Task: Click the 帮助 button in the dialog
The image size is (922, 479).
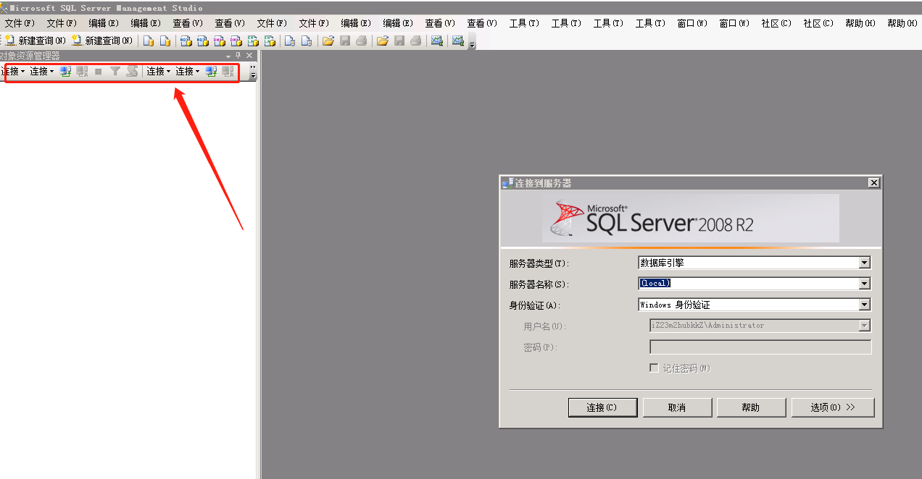Action: click(751, 407)
